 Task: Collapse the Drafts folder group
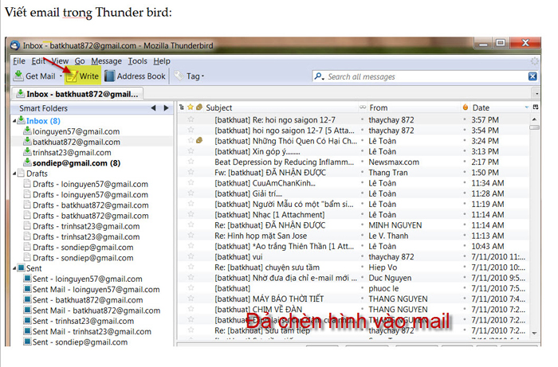[x=14, y=174]
